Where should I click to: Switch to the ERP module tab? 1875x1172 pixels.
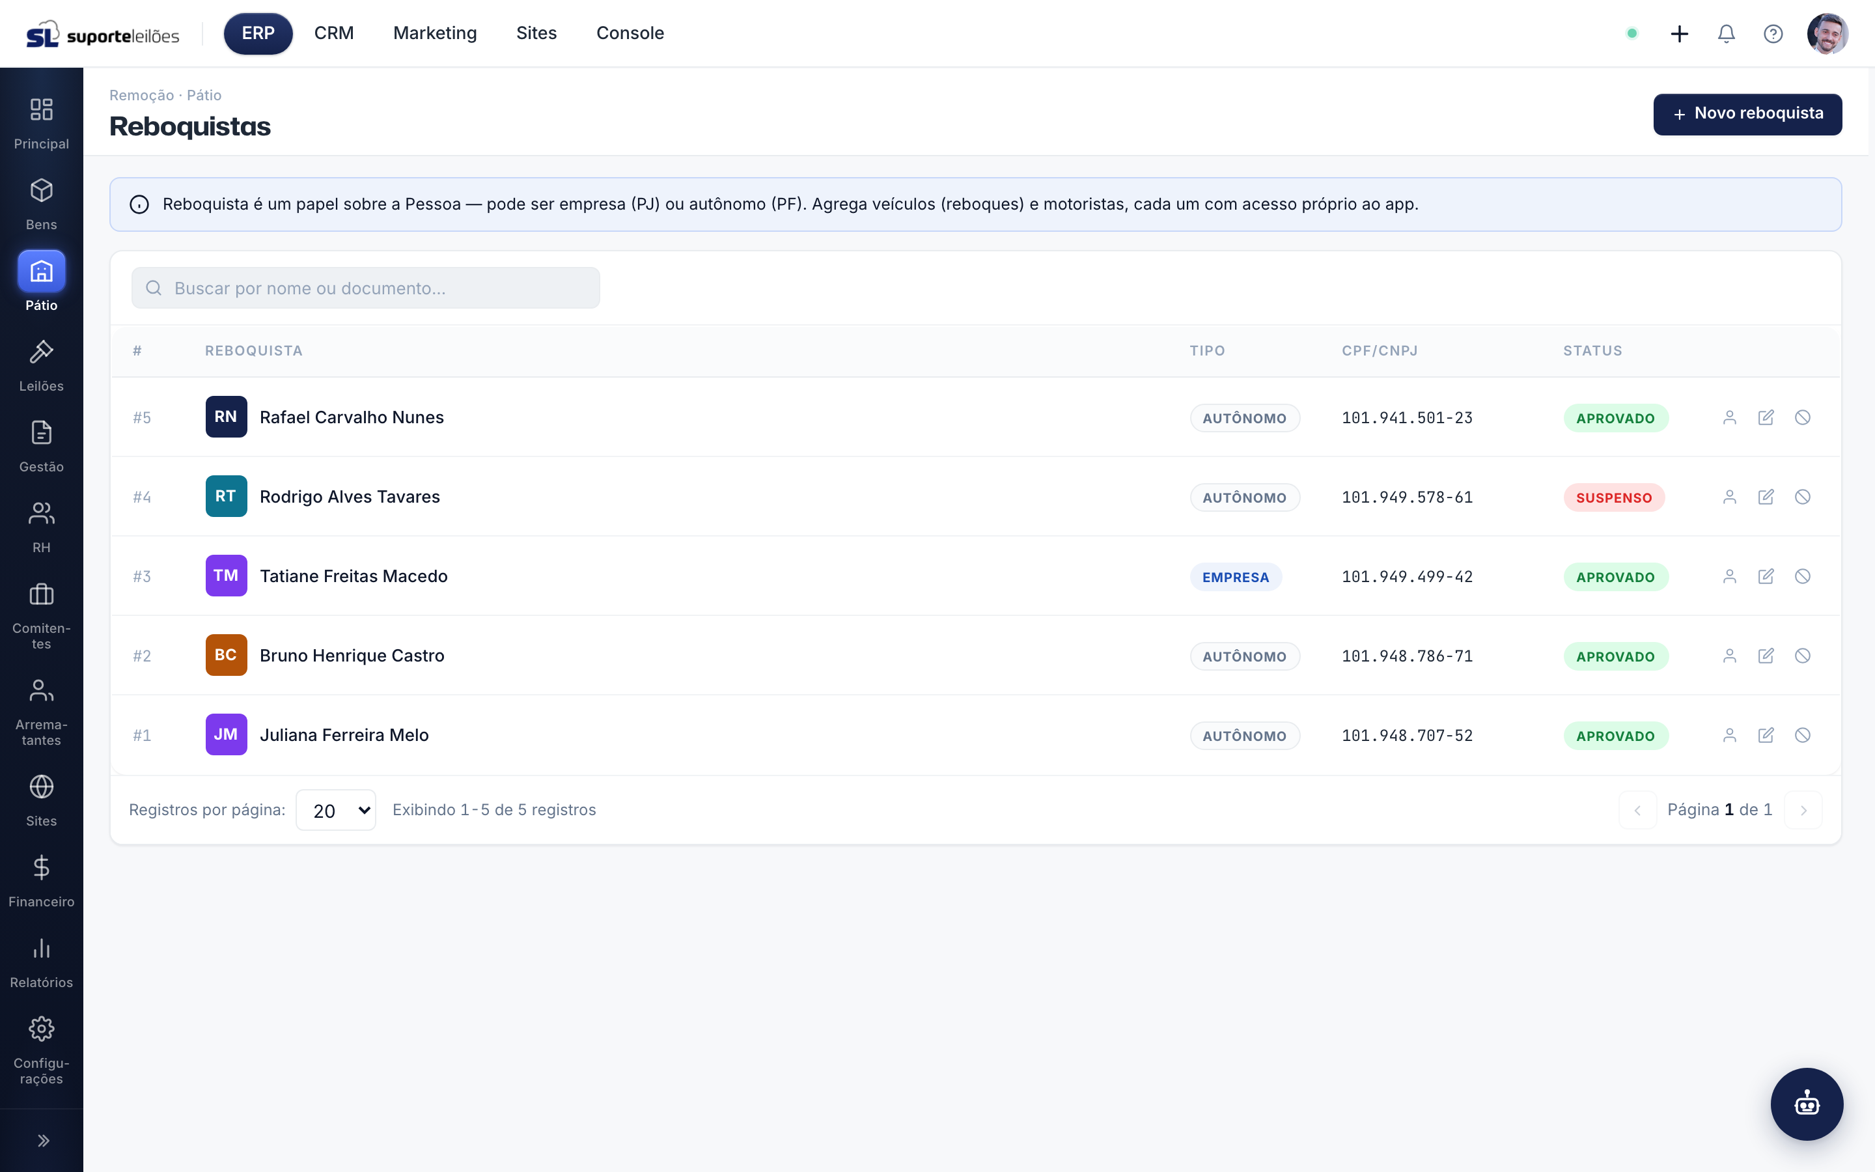click(x=258, y=33)
